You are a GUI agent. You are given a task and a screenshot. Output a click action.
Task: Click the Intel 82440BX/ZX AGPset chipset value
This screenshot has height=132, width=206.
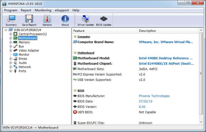click(x=166, y=63)
